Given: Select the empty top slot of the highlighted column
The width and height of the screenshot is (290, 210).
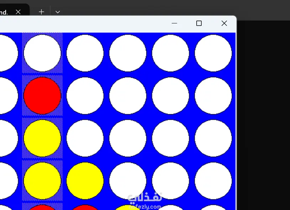Looking at the screenshot, I should [42, 53].
